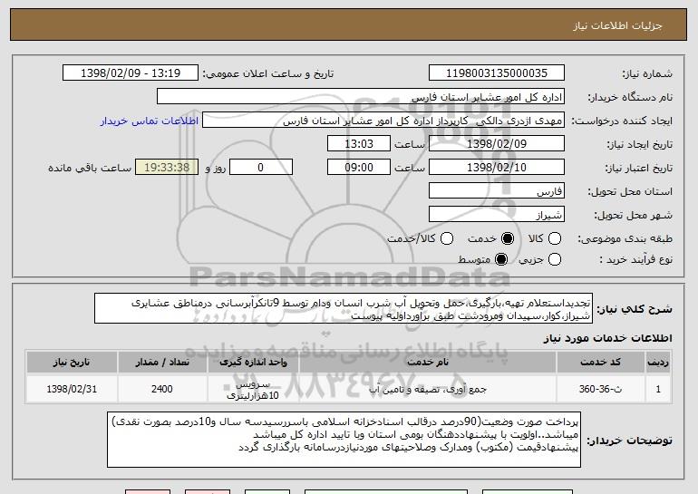Viewport: 698px width, 494px height.
Task: Click quantity cell 2400
Action: click(x=162, y=389)
